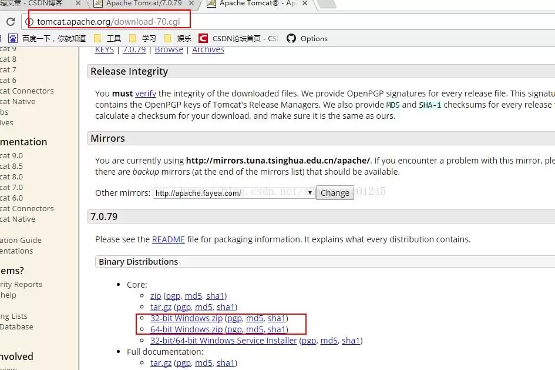The image size is (555, 370).
Task: Close the active Apache Tomcat® tab
Action: click(305, 3)
